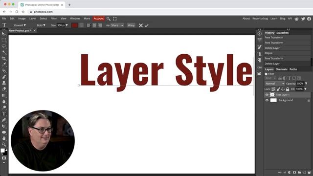Image resolution: width=313 pixels, height=176 pixels.
Task: Open the red text color swatch
Action: pyautogui.click(x=75, y=25)
